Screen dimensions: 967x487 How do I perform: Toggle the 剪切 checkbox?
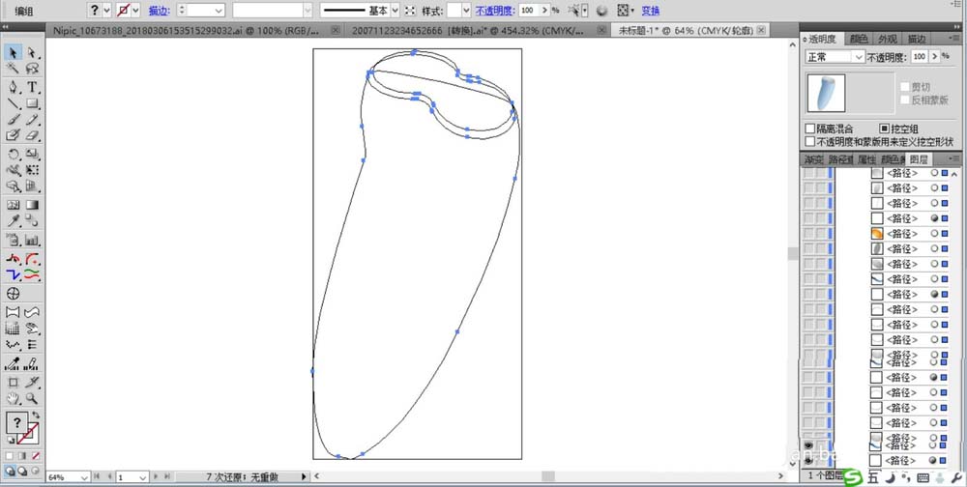tap(905, 87)
